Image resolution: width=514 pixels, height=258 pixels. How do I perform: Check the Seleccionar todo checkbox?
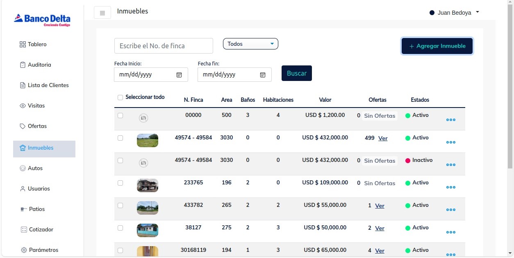(x=120, y=97)
